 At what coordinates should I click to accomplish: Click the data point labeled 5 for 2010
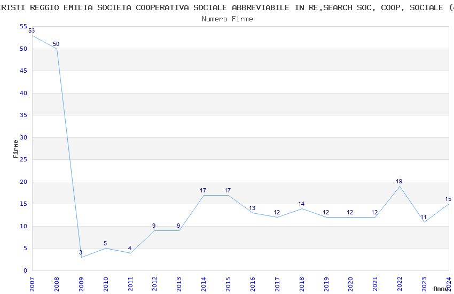point(106,248)
